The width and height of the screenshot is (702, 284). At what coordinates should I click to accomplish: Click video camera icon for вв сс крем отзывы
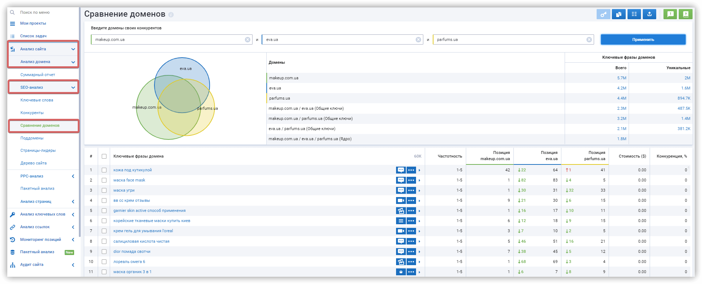pyautogui.click(x=401, y=200)
